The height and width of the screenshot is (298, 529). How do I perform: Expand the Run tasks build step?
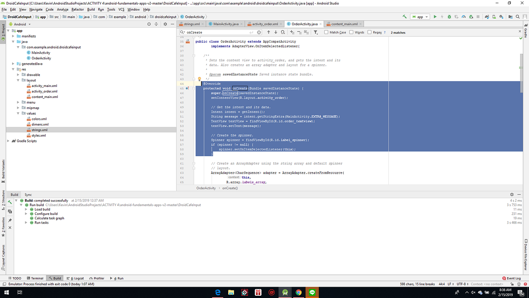click(26, 222)
